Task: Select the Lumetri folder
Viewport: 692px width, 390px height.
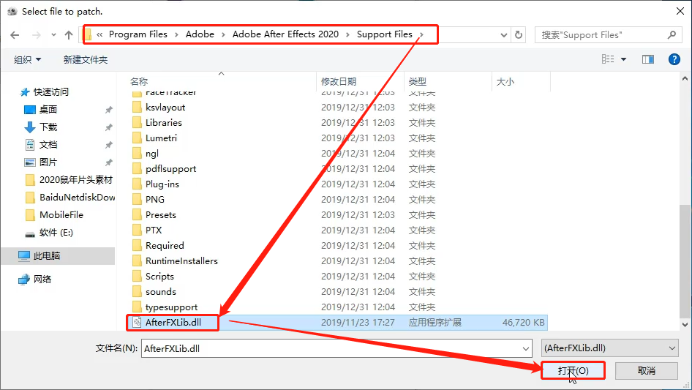Action: click(161, 138)
